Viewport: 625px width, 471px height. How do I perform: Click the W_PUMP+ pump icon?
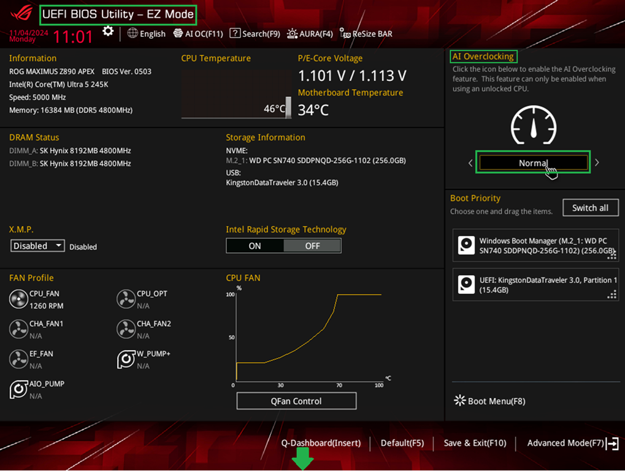click(x=126, y=359)
